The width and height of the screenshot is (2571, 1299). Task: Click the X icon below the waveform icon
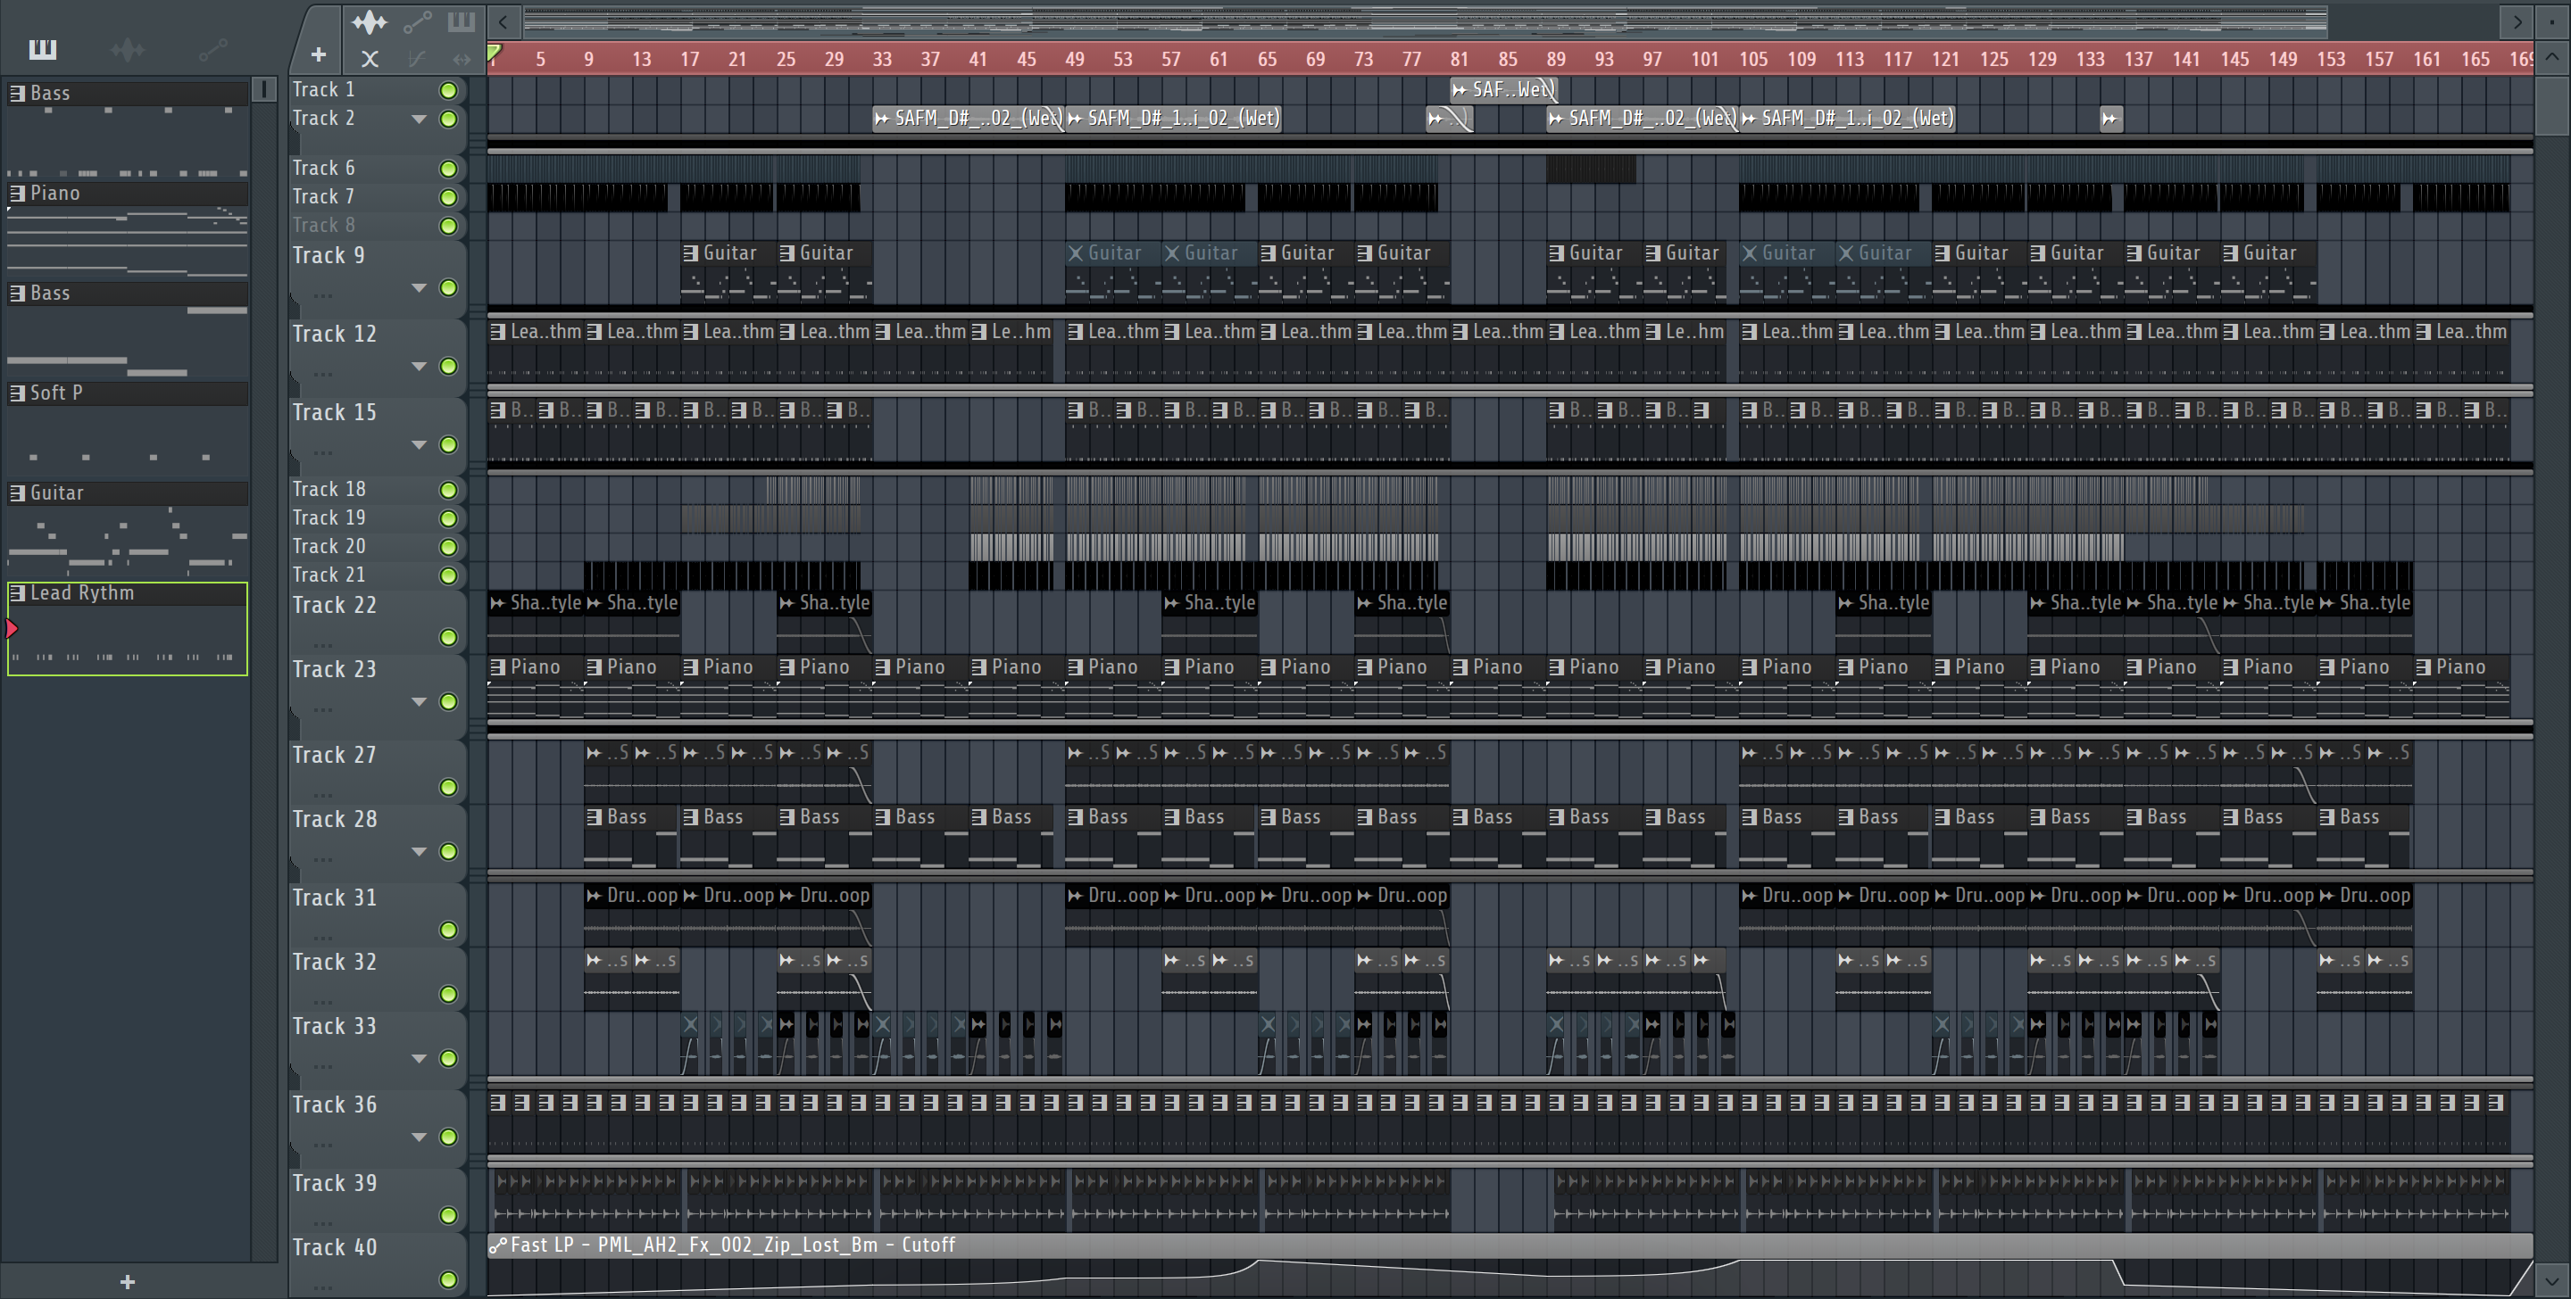coord(370,59)
